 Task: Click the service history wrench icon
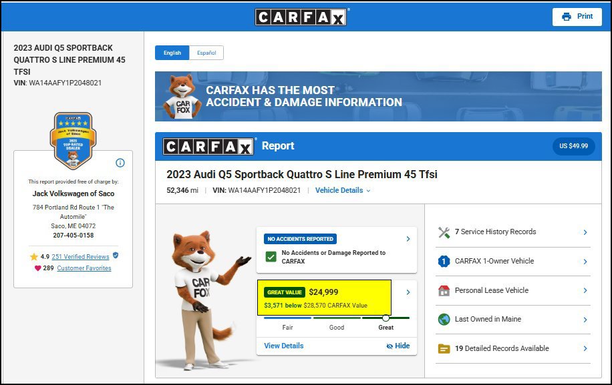click(444, 232)
